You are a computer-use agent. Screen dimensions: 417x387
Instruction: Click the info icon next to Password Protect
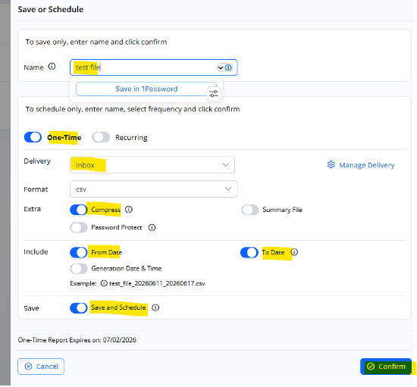coord(152,227)
